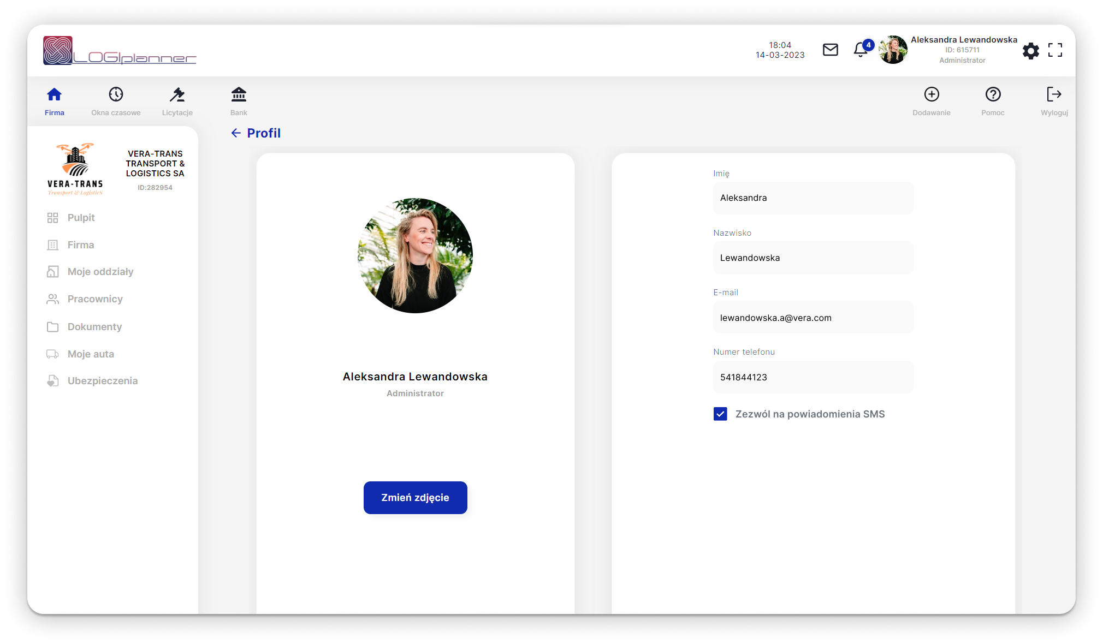Image resolution: width=1103 pixels, height=644 pixels.
Task: Click the Administrator label under profile name
Action: coord(415,393)
